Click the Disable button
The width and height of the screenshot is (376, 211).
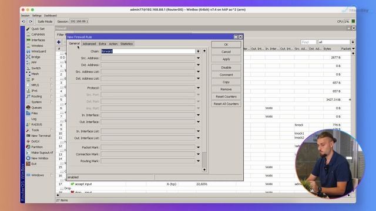click(x=226, y=67)
